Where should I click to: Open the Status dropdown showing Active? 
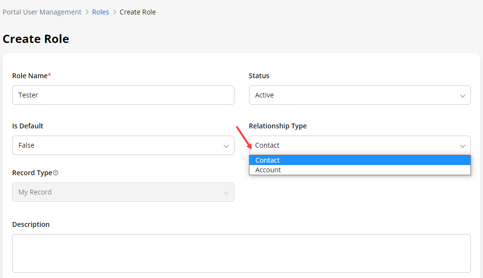(359, 95)
